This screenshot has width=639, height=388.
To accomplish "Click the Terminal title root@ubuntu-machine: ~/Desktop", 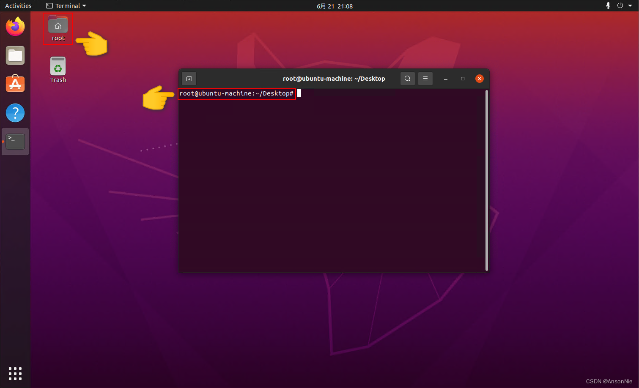I will click(x=334, y=79).
